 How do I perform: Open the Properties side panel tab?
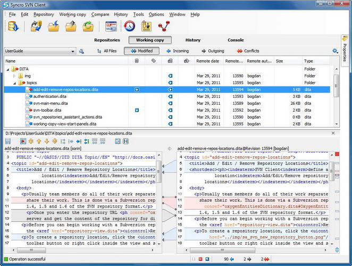click(x=345, y=49)
